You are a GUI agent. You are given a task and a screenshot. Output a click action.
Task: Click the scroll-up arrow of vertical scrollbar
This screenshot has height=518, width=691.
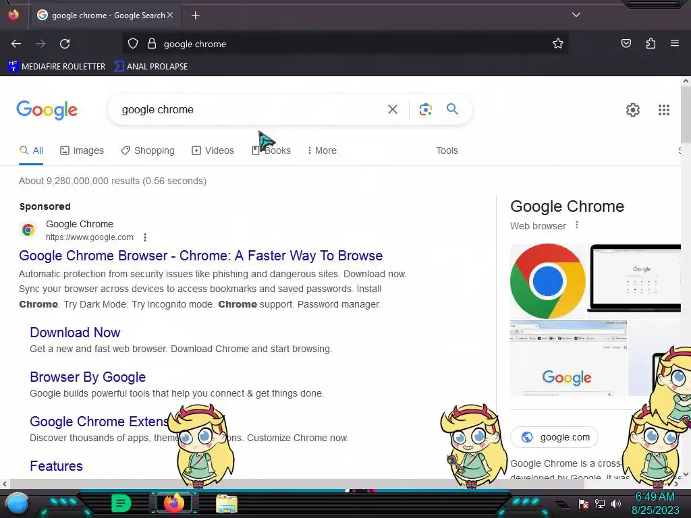point(686,81)
